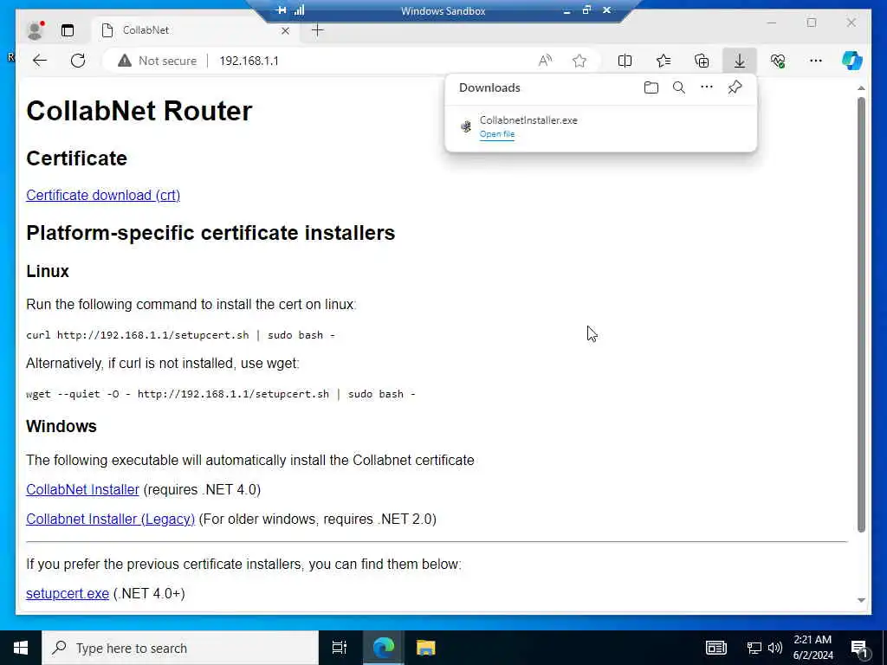The width and height of the screenshot is (887, 665).
Task: Open the volume tray icon
Action: (x=775, y=648)
